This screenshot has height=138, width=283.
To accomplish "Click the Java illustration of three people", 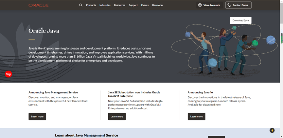I will (224, 51).
